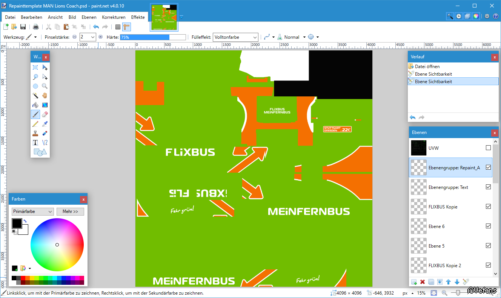Hide the Ebene 6 layer
This screenshot has height=298, width=501.
pos(488,226)
